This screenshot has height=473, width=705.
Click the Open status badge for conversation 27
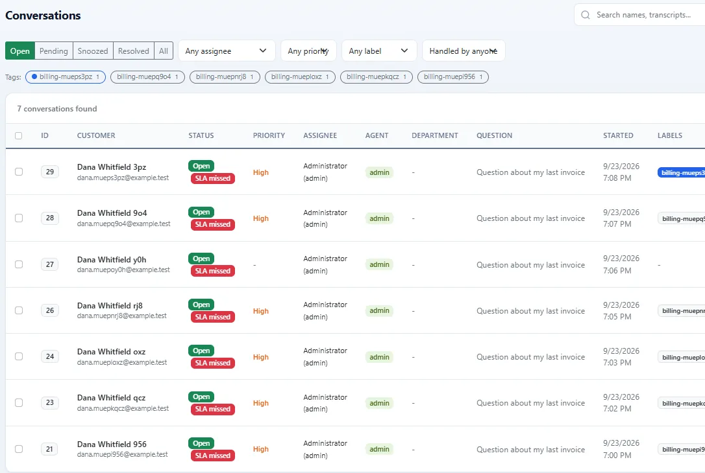click(201, 259)
